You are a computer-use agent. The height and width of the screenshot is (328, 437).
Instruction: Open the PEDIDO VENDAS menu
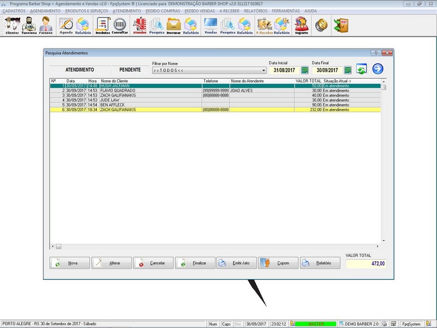tap(199, 11)
